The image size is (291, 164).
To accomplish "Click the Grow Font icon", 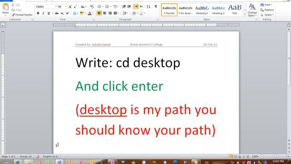I will [x=70, y=7].
